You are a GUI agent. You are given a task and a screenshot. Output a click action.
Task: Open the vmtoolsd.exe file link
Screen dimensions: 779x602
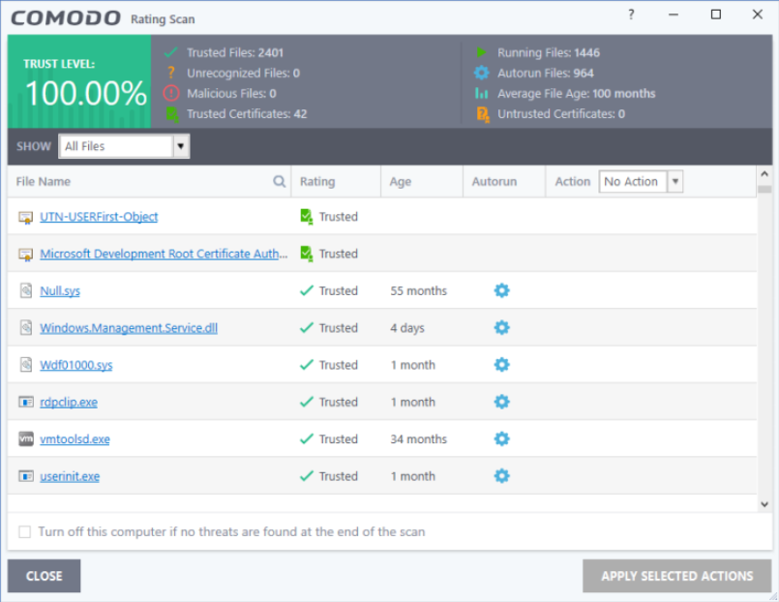[75, 439]
